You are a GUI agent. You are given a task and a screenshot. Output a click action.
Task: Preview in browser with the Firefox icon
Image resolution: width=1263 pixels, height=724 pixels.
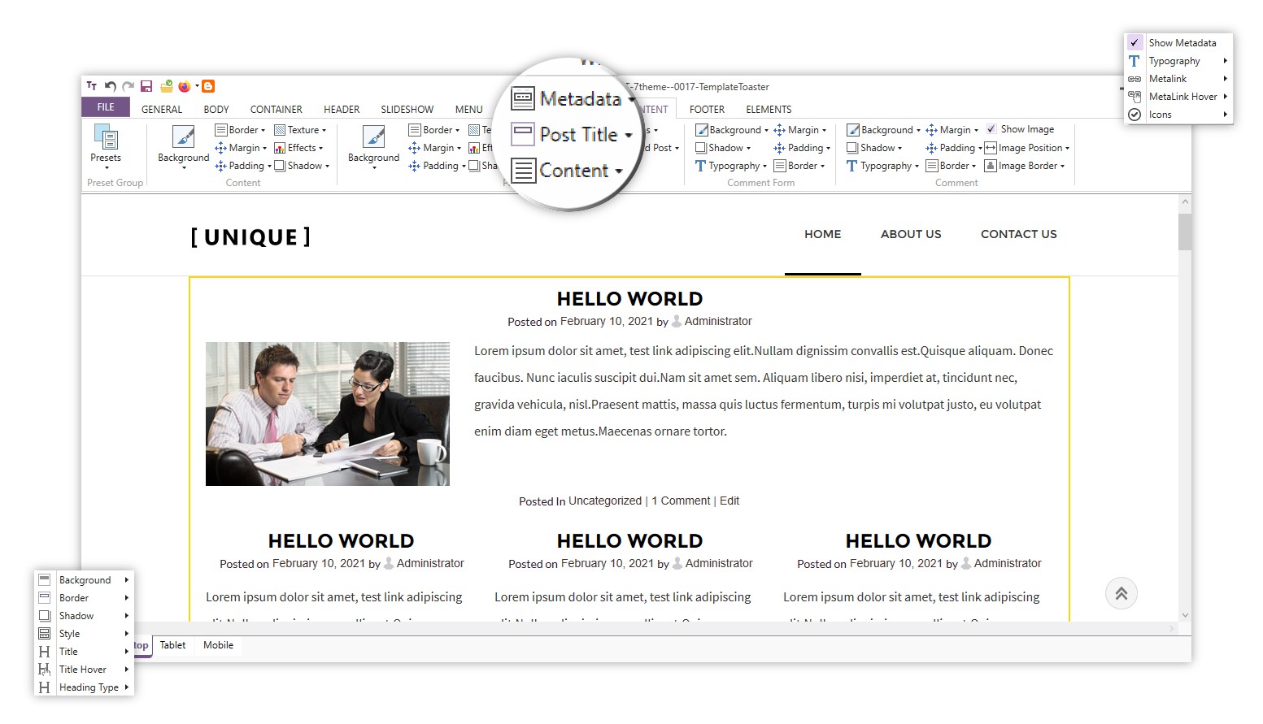pyautogui.click(x=185, y=86)
